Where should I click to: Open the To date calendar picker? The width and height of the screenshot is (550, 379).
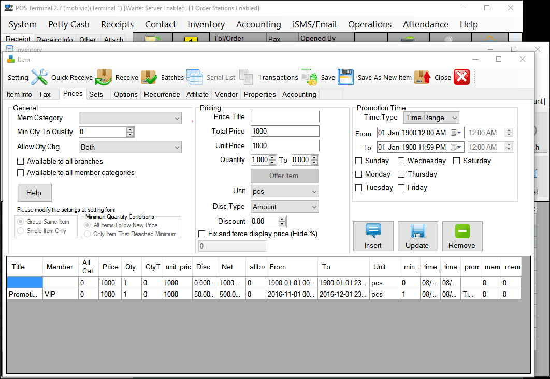click(456, 147)
